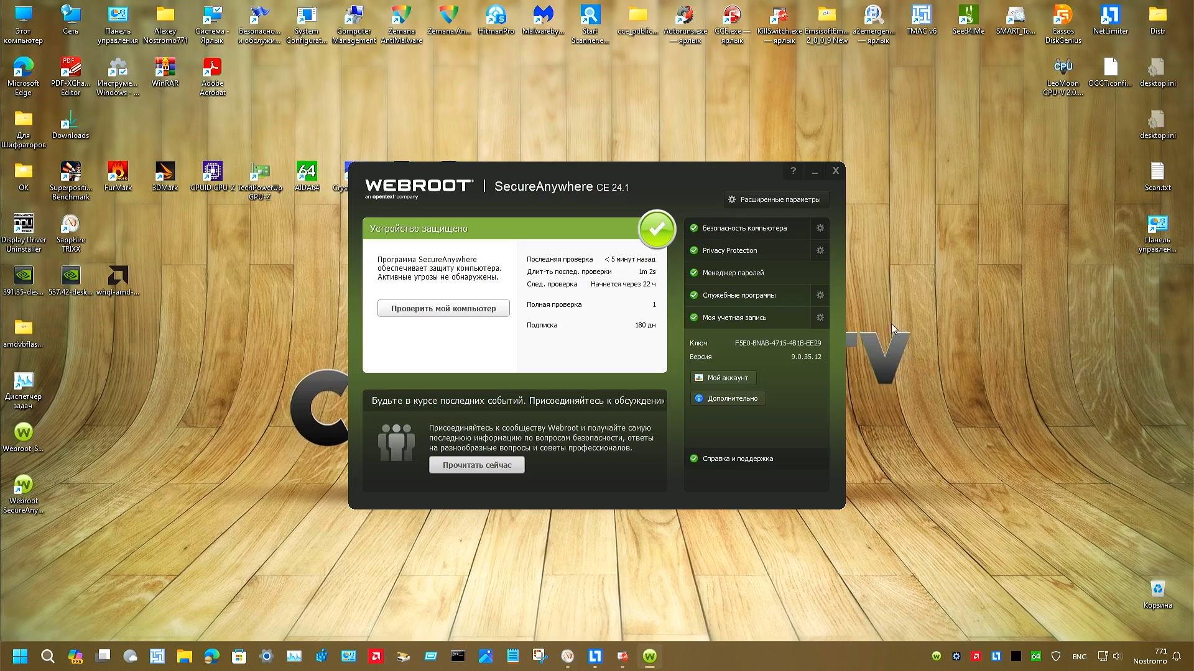The image size is (1194, 671).
Task: Open settings gear for Моя учетная запись
Action: [x=820, y=317]
